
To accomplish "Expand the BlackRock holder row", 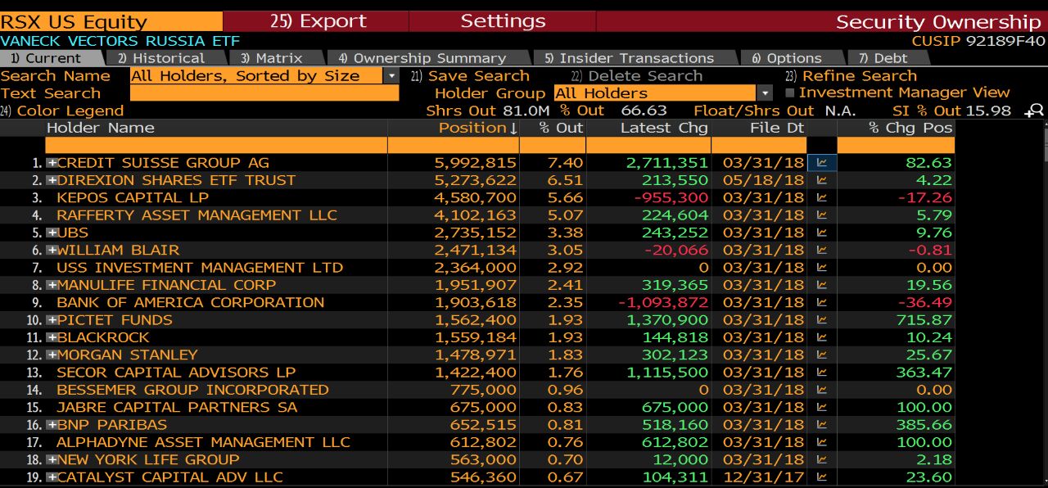I will (52, 337).
